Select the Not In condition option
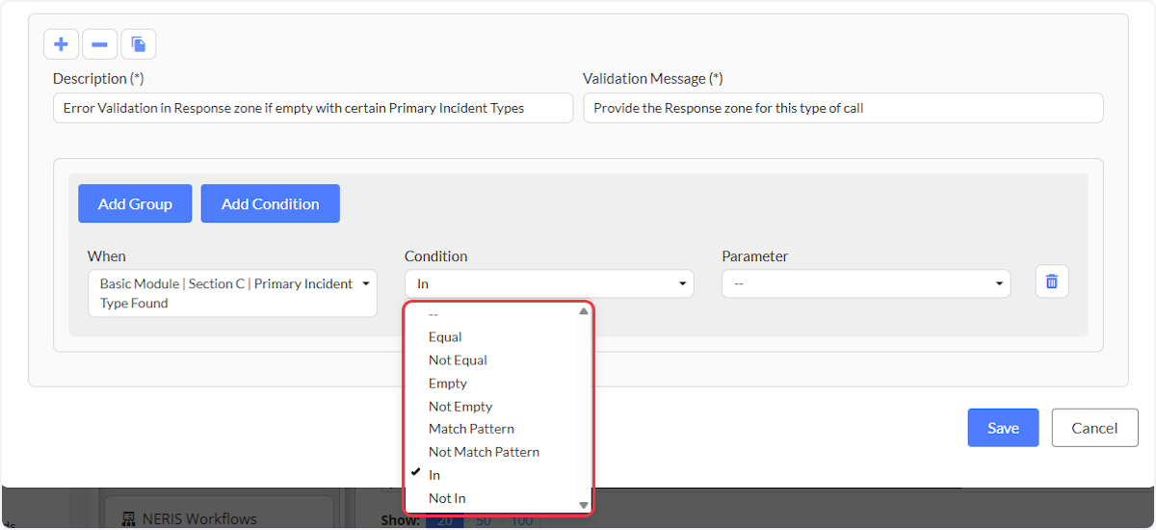 (492, 498)
